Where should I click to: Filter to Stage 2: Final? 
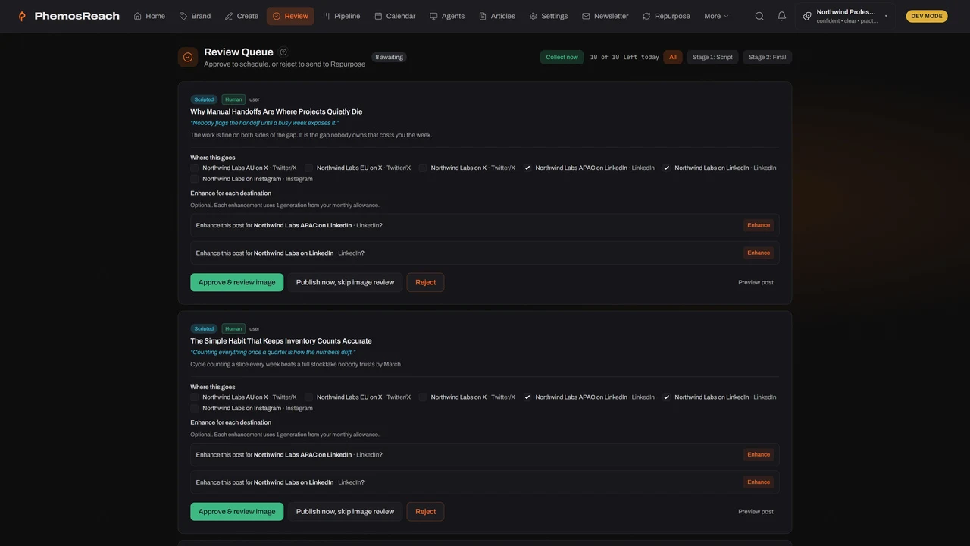[x=768, y=57]
